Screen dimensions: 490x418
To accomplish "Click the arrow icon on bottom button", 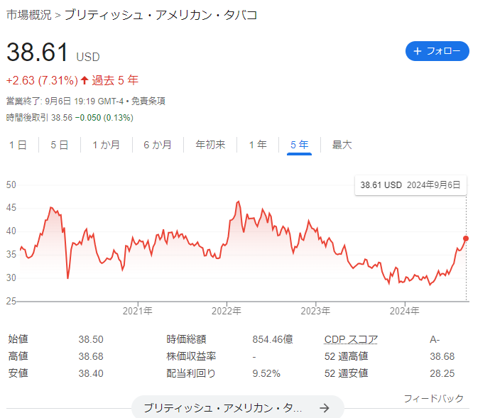I will click(325, 407).
